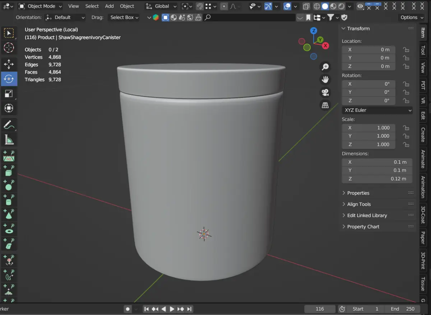Open the Add menu
The height and width of the screenshot is (315, 431).
(x=109, y=6)
